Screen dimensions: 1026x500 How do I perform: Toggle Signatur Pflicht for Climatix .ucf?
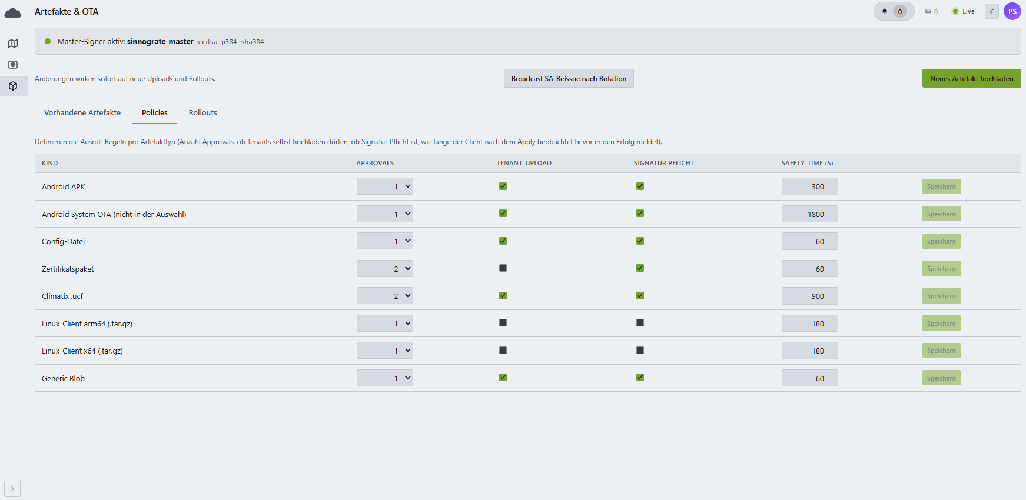(640, 295)
